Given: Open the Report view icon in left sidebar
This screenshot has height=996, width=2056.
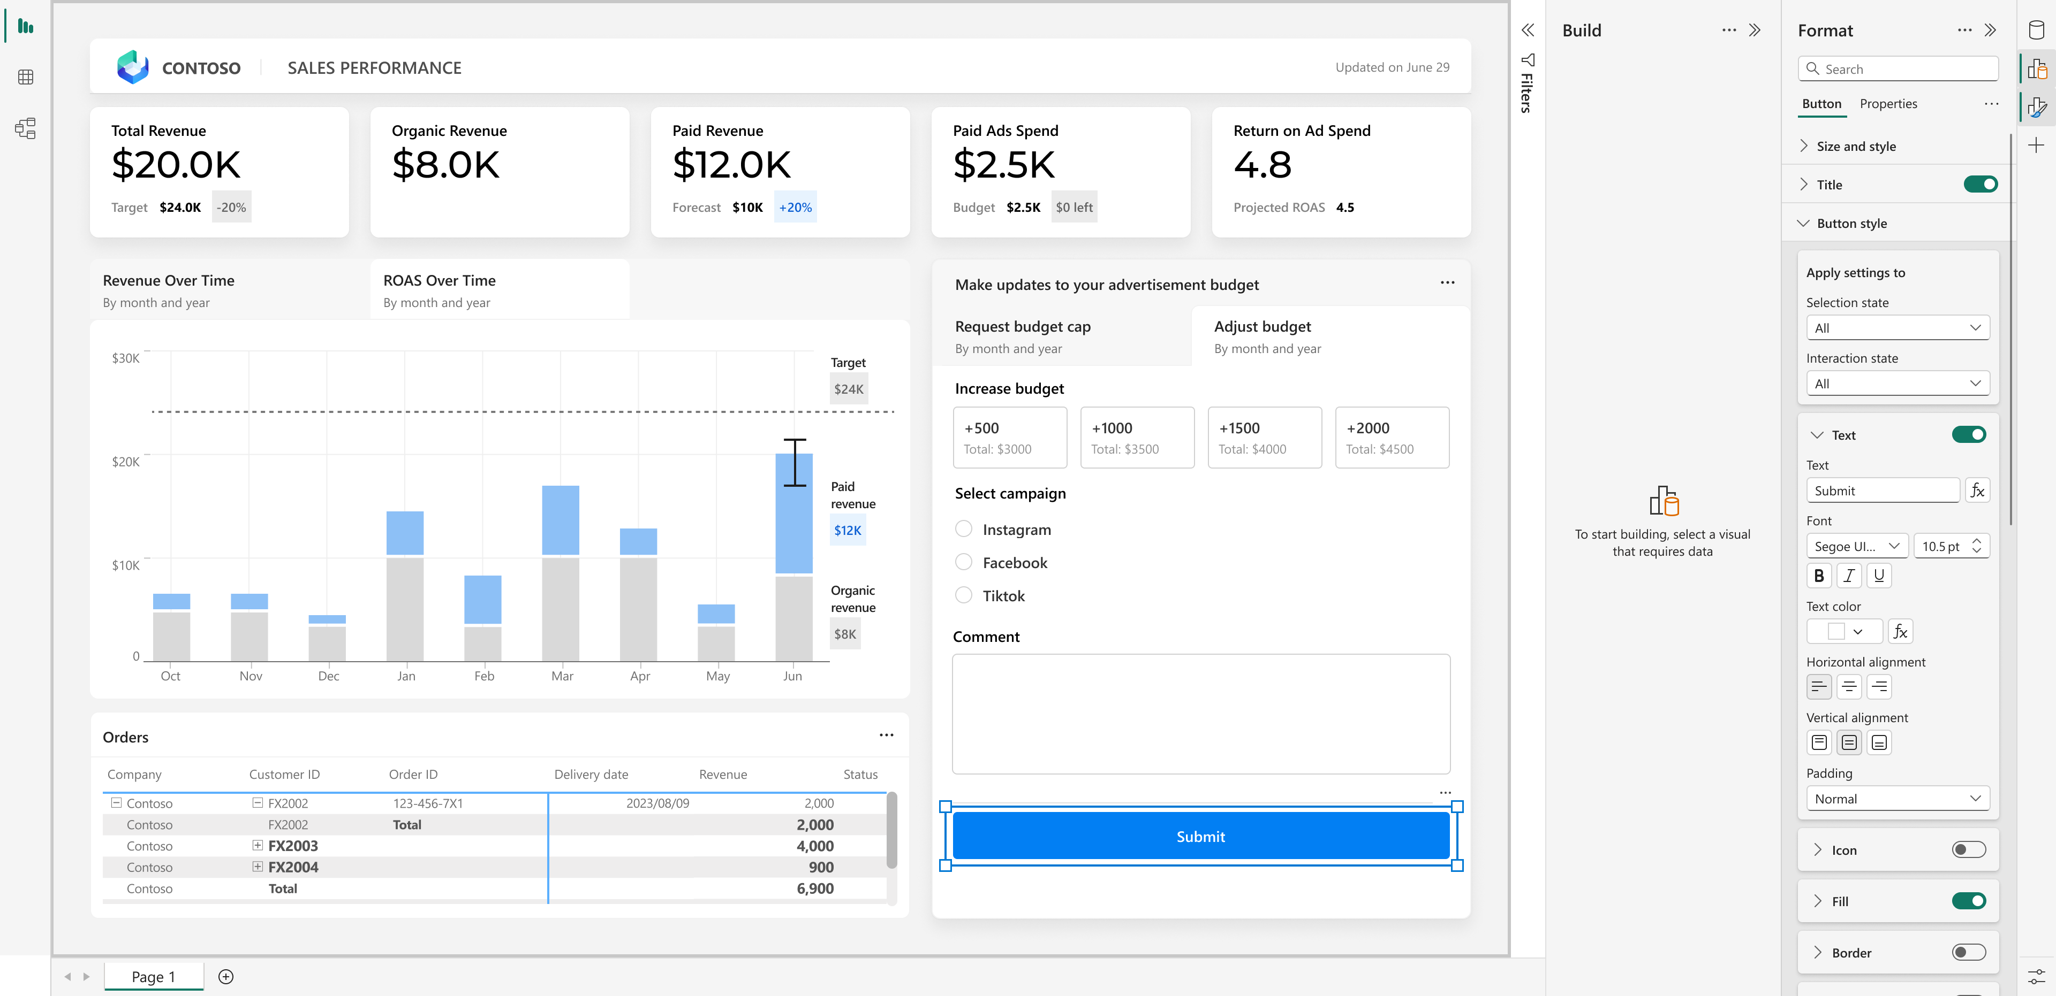Looking at the screenshot, I should click(26, 27).
